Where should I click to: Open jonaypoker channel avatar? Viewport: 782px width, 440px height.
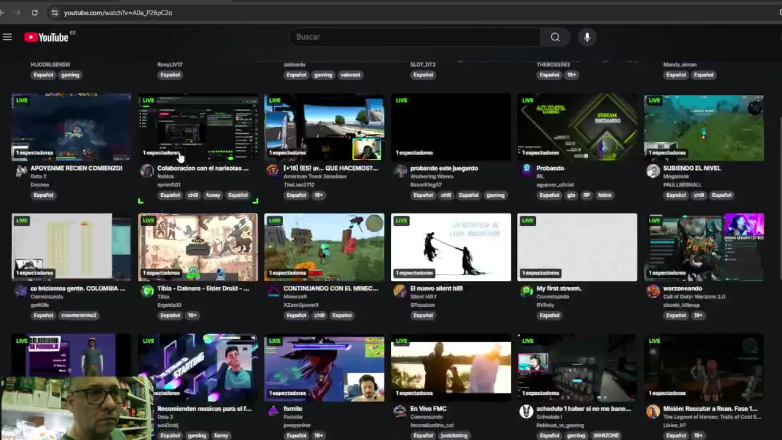click(x=273, y=411)
